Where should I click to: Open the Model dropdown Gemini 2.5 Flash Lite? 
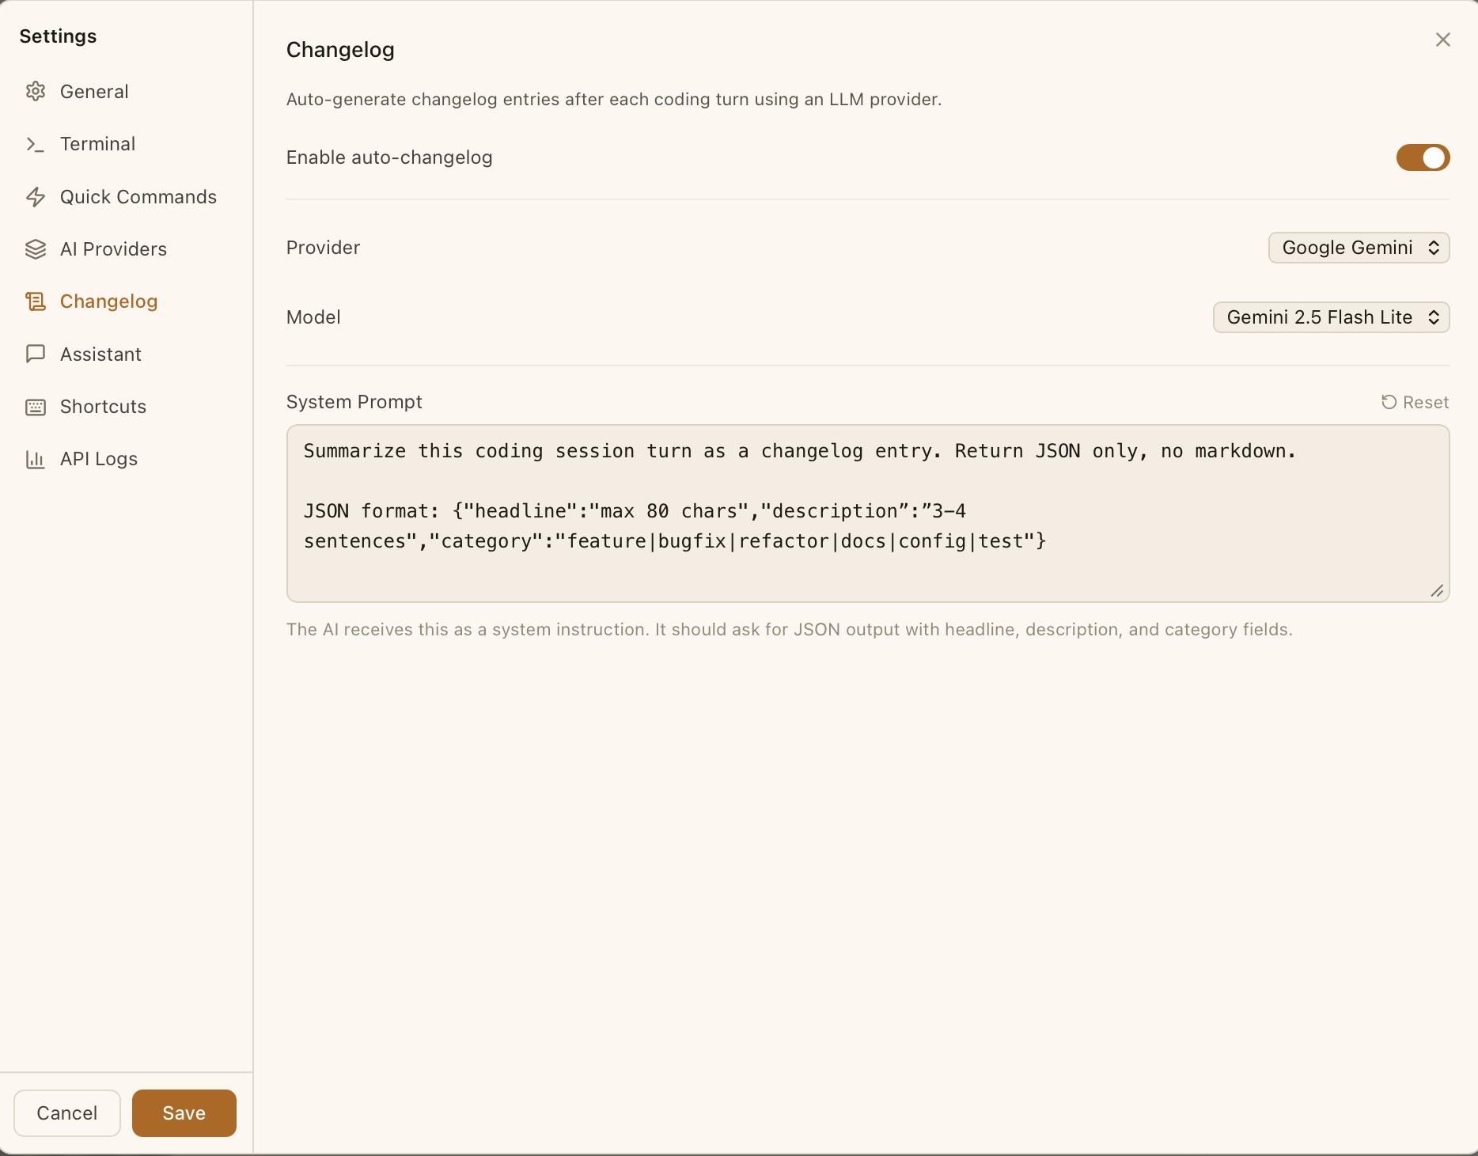click(1331, 317)
